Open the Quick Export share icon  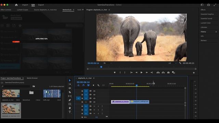(208, 5)
